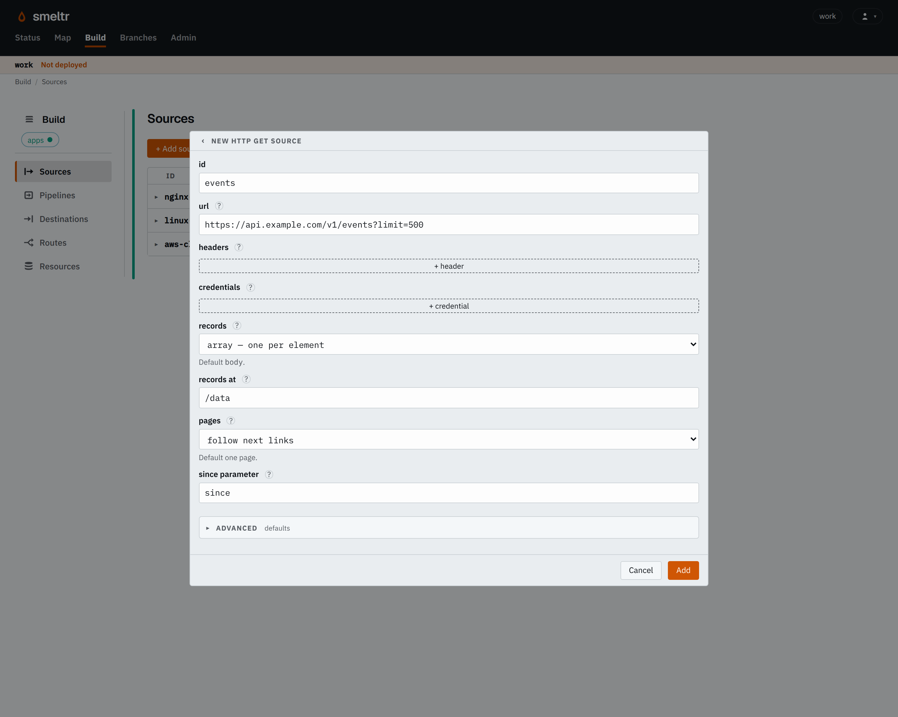
Task: Click the Routes branching icon
Action: 28,243
